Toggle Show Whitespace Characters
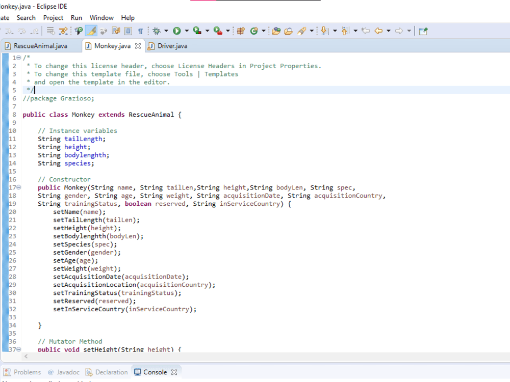 point(141,31)
